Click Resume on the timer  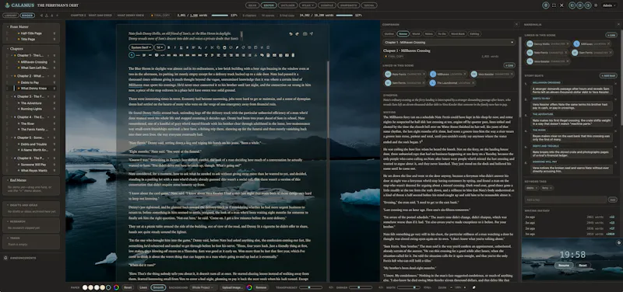(x=564, y=265)
